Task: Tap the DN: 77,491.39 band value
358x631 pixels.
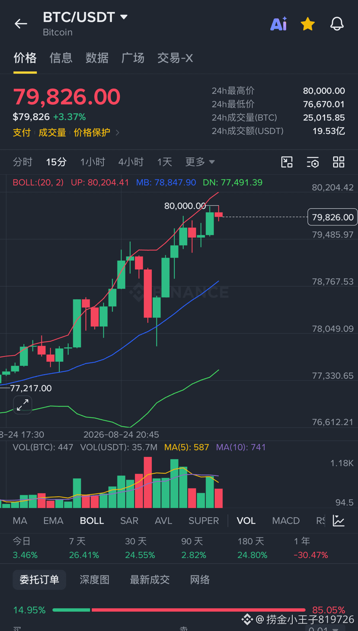Action: pyautogui.click(x=233, y=182)
